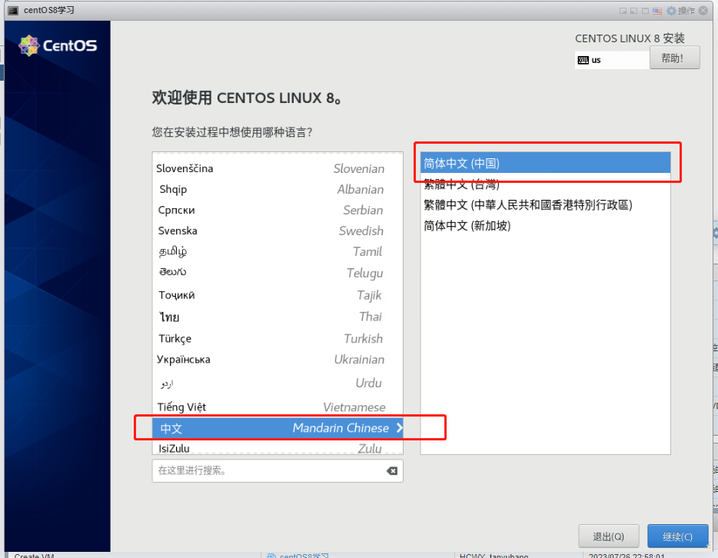Click the first small window-layout icon in the title bar
This screenshot has height=558, width=718.
point(623,11)
